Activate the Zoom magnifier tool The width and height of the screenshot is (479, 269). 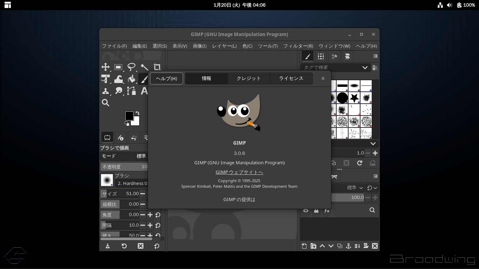pos(106,103)
